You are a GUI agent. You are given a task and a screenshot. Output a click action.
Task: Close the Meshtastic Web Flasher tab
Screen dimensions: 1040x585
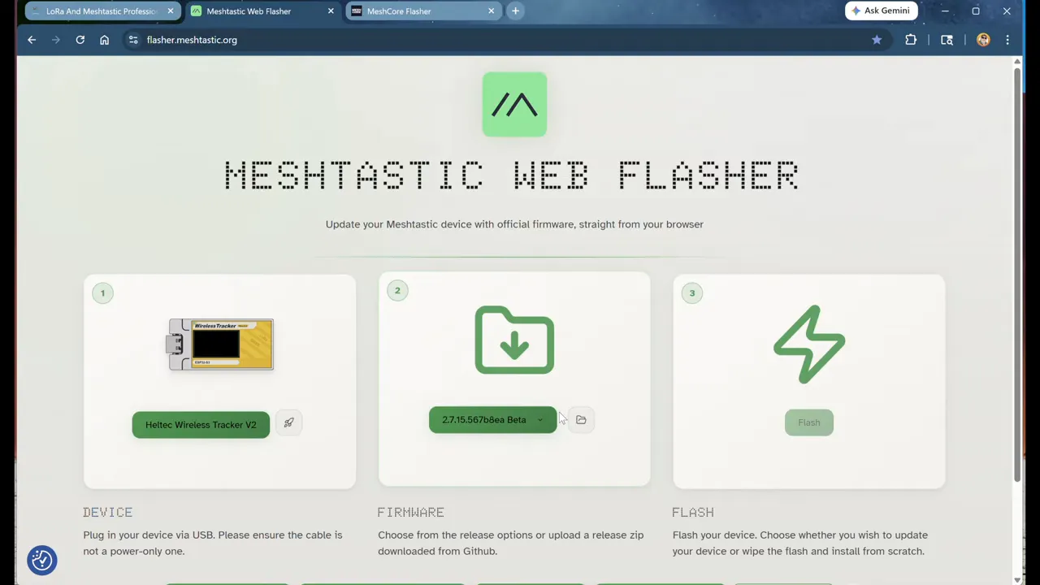pos(331,11)
